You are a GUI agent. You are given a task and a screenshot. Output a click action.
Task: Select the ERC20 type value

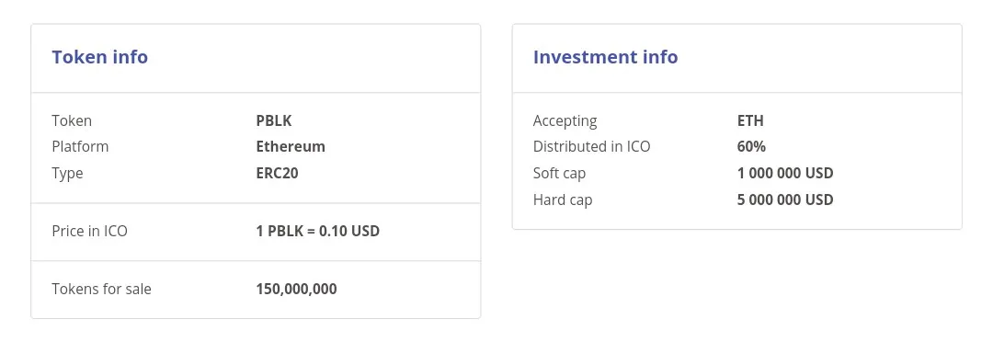click(x=278, y=173)
